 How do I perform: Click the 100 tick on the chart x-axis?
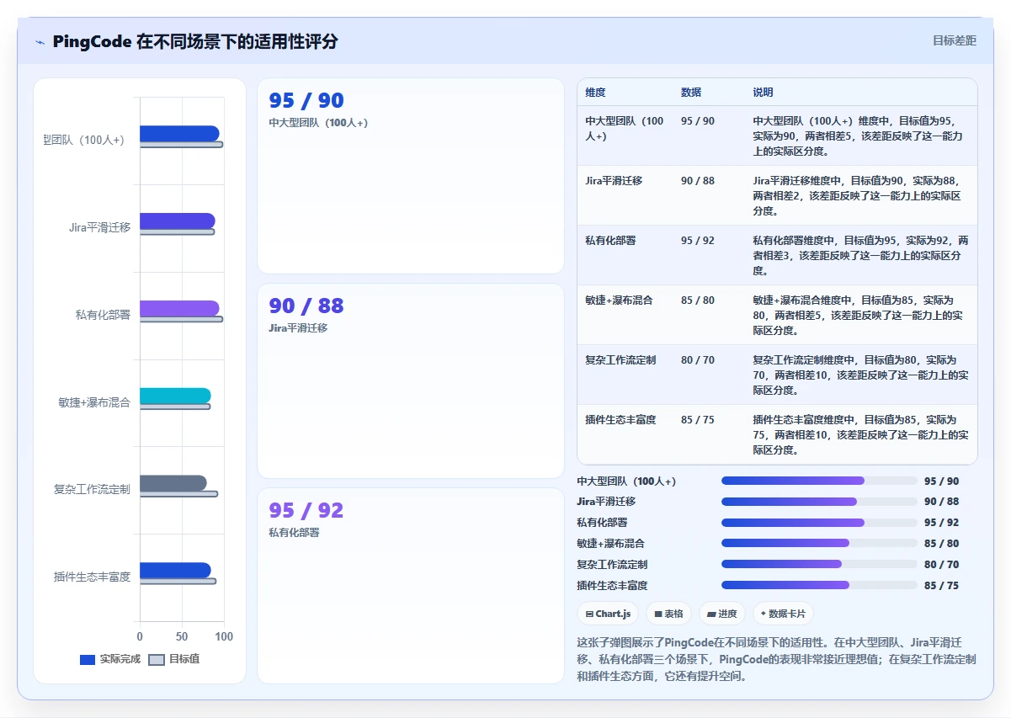(x=224, y=636)
